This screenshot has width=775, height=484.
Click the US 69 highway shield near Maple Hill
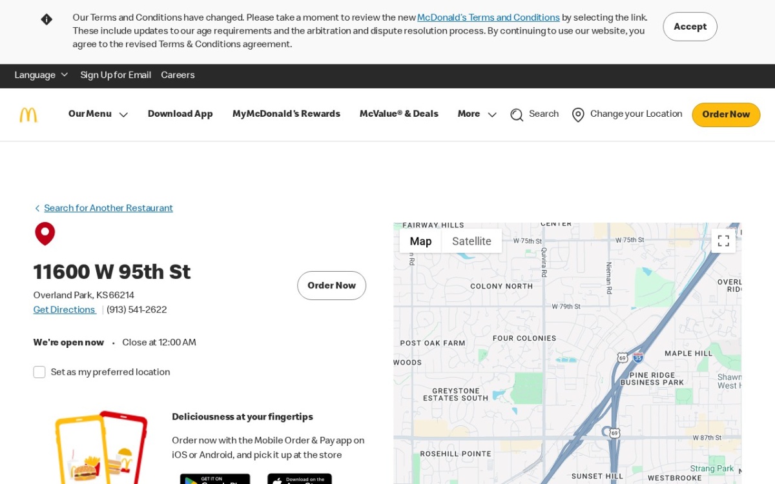coord(622,358)
